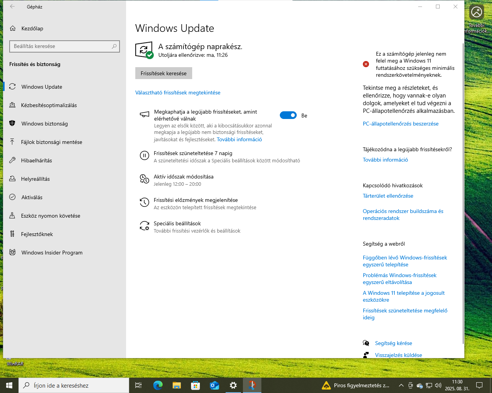Open Windows Insider Program in the sidebar
The height and width of the screenshot is (393, 492).
point(65,253)
